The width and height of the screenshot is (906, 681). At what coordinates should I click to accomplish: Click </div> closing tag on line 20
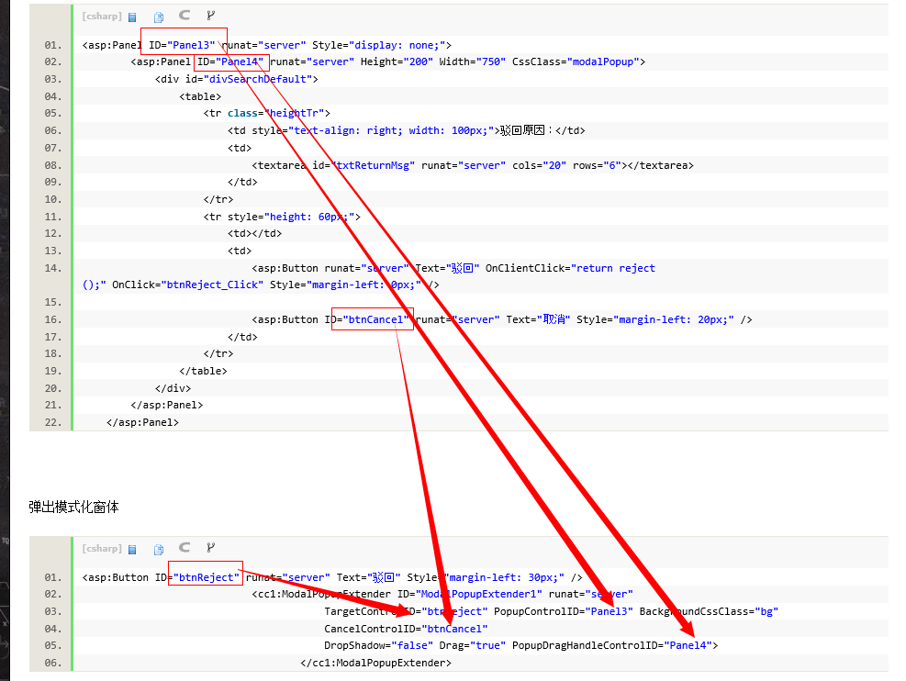click(x=173, y=388)
